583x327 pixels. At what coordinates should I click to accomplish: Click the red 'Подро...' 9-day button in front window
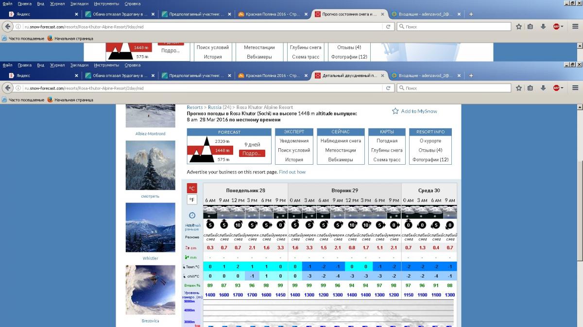252,153
